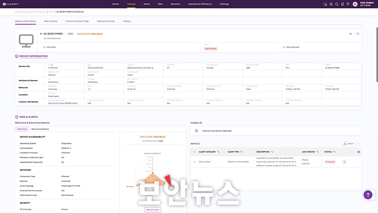
Task: Click the Not Enforced enforcement level value
Action: click(67, 195)
